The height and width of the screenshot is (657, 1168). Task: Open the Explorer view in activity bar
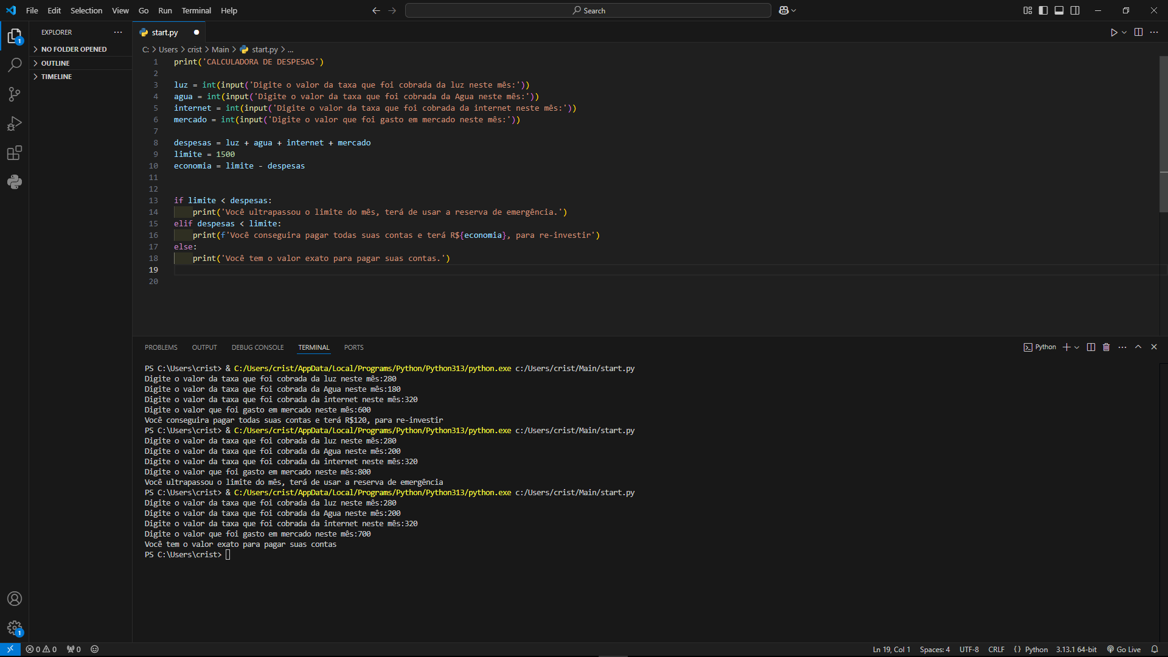tap(15, 36)
